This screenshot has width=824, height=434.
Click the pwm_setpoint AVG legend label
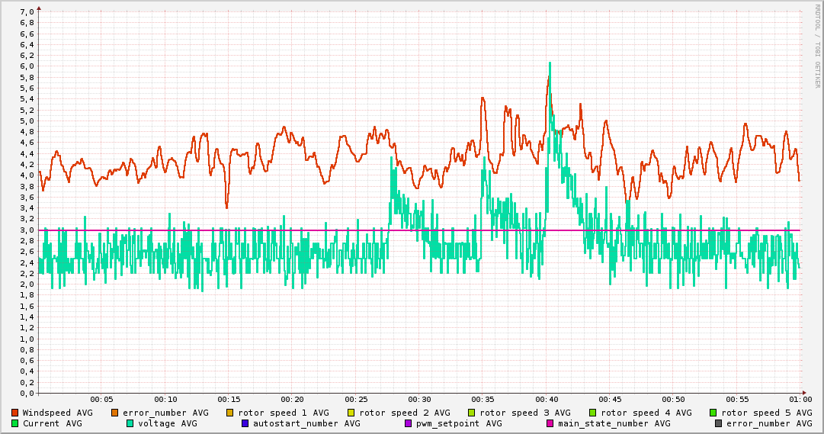459,423
